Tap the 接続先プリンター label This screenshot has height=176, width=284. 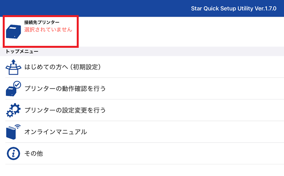coord(42,23)
